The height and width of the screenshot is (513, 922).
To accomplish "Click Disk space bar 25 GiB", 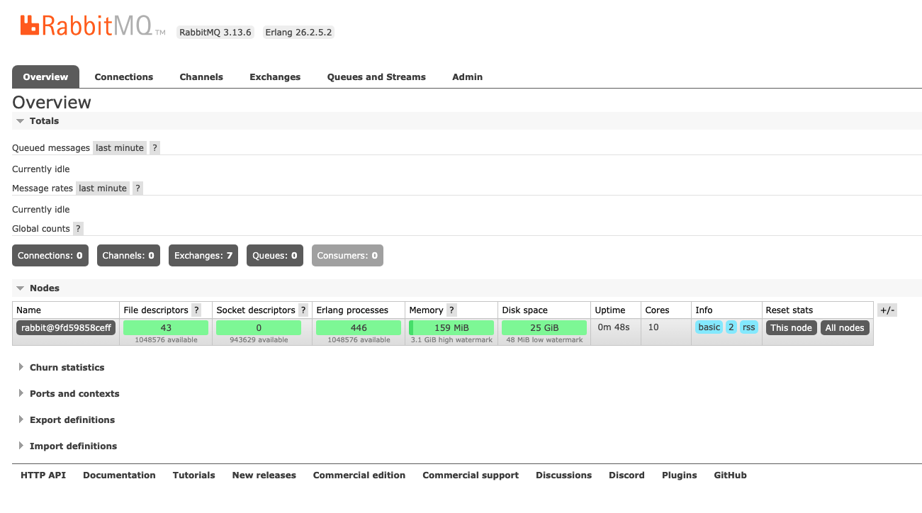I will pos(544,328).
